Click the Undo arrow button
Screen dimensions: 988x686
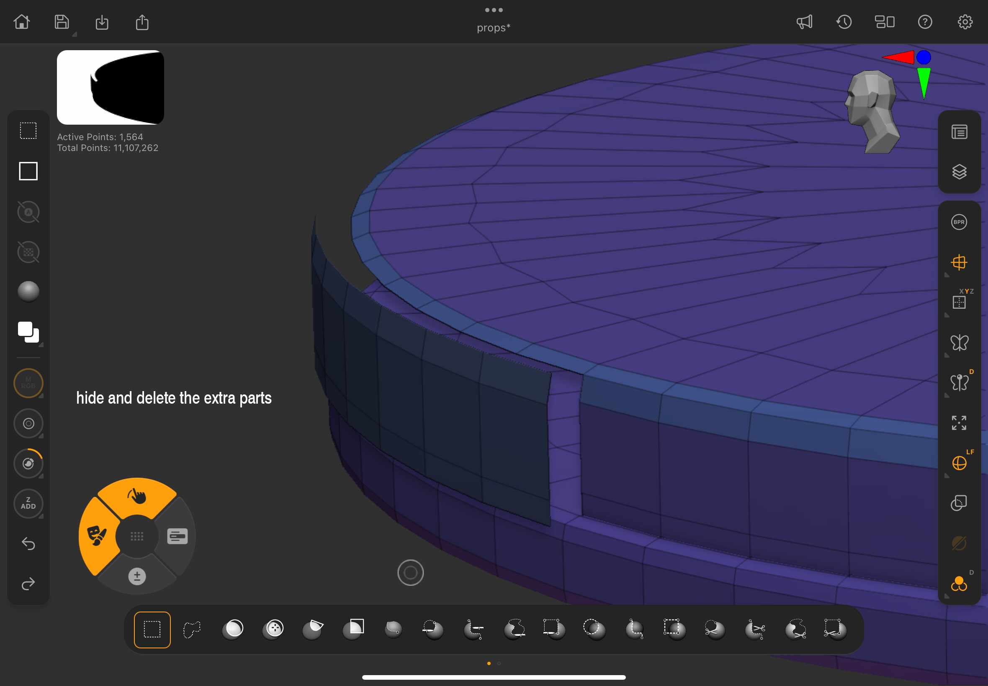28,544
